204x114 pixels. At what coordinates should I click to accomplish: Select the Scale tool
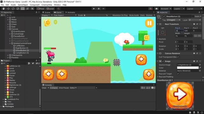coord(18,9)
